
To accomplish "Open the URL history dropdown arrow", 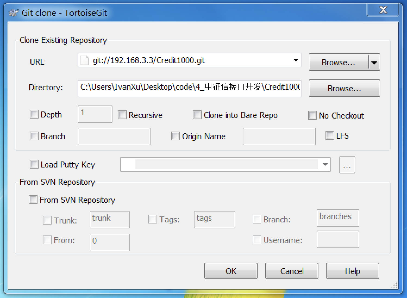I will [296, 60].
